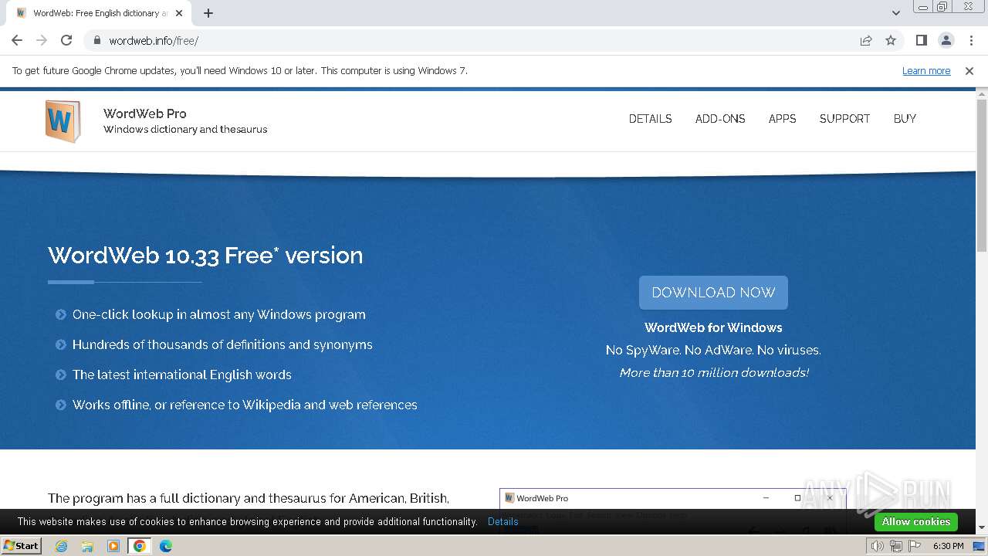This screenshot has width=988, height=556.
Task: Click the Action Center flag icon
Action: (915, 546)
